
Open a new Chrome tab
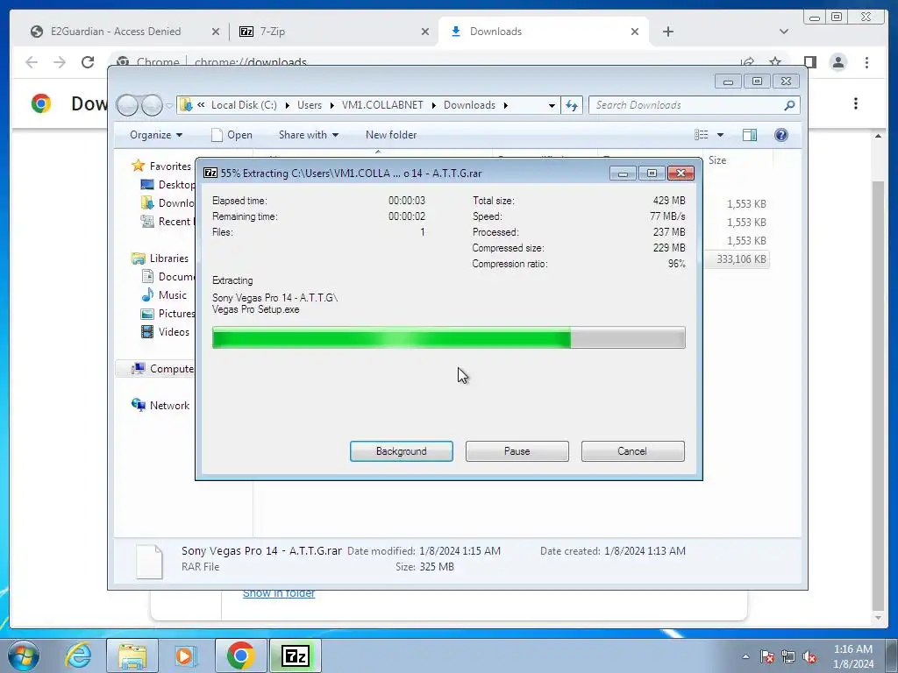point(667,32)
